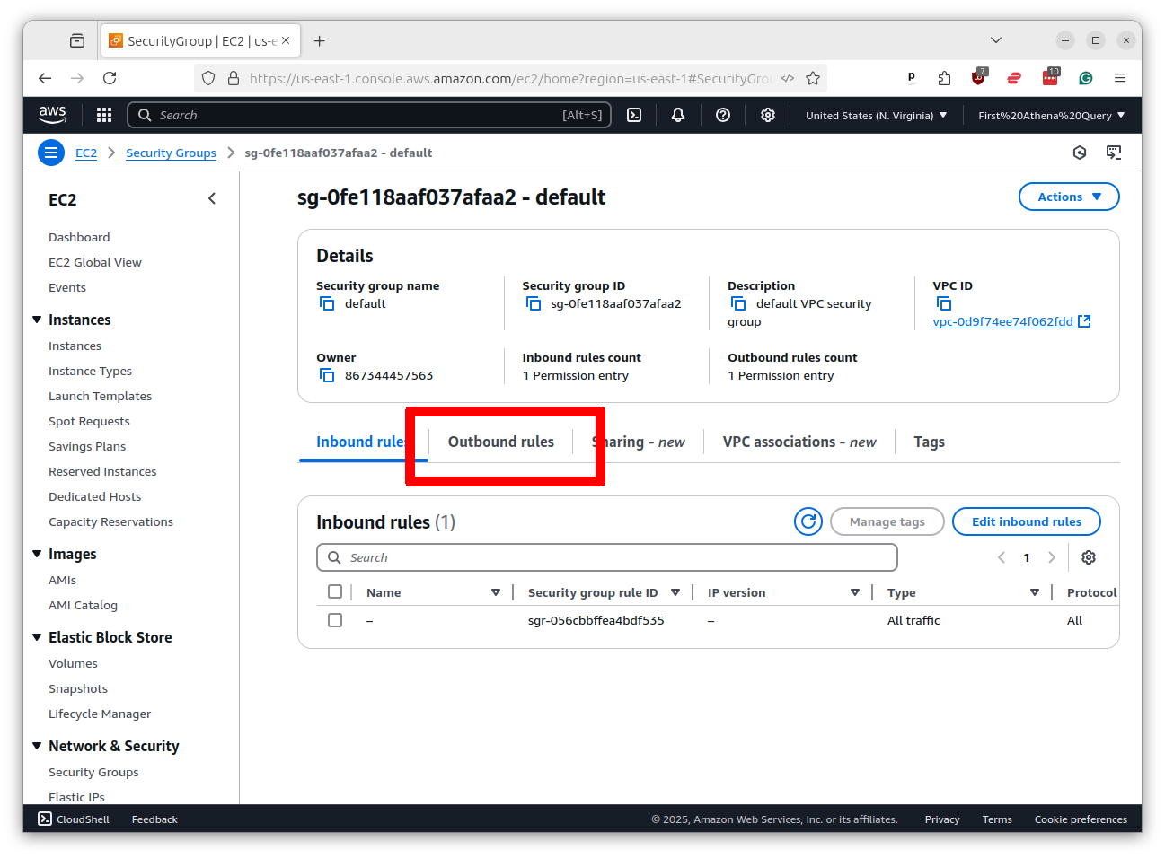Screen dimensions: 1165x858
Task: Copy the Security group ID
Action: (534, 303)
